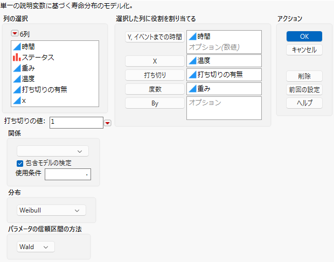
Task: Click the red nominal icon beside ステータス
Action: [17, 57]
